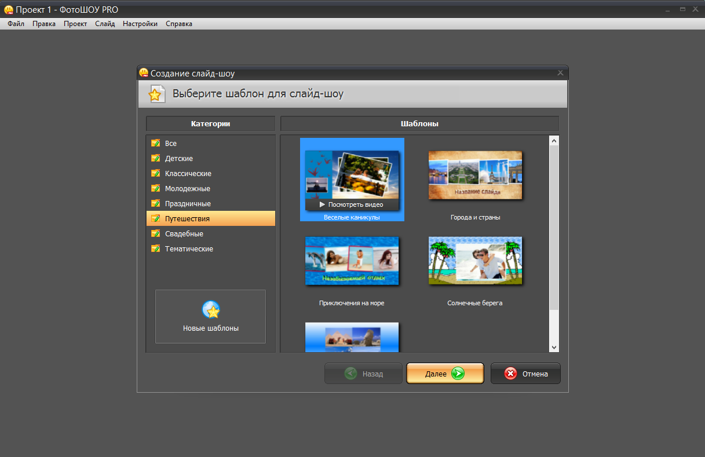
Task: Click the icon beside the Свадебные category
Action: (x=155, y=233)
